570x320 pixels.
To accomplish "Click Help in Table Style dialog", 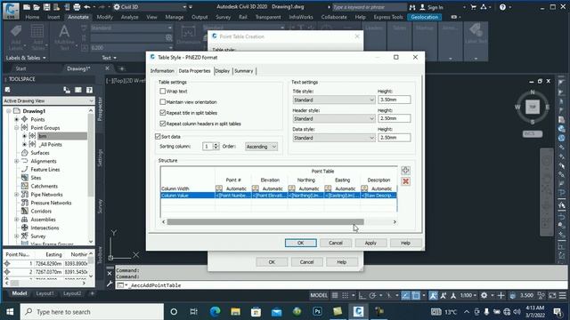I will [405, 243].
